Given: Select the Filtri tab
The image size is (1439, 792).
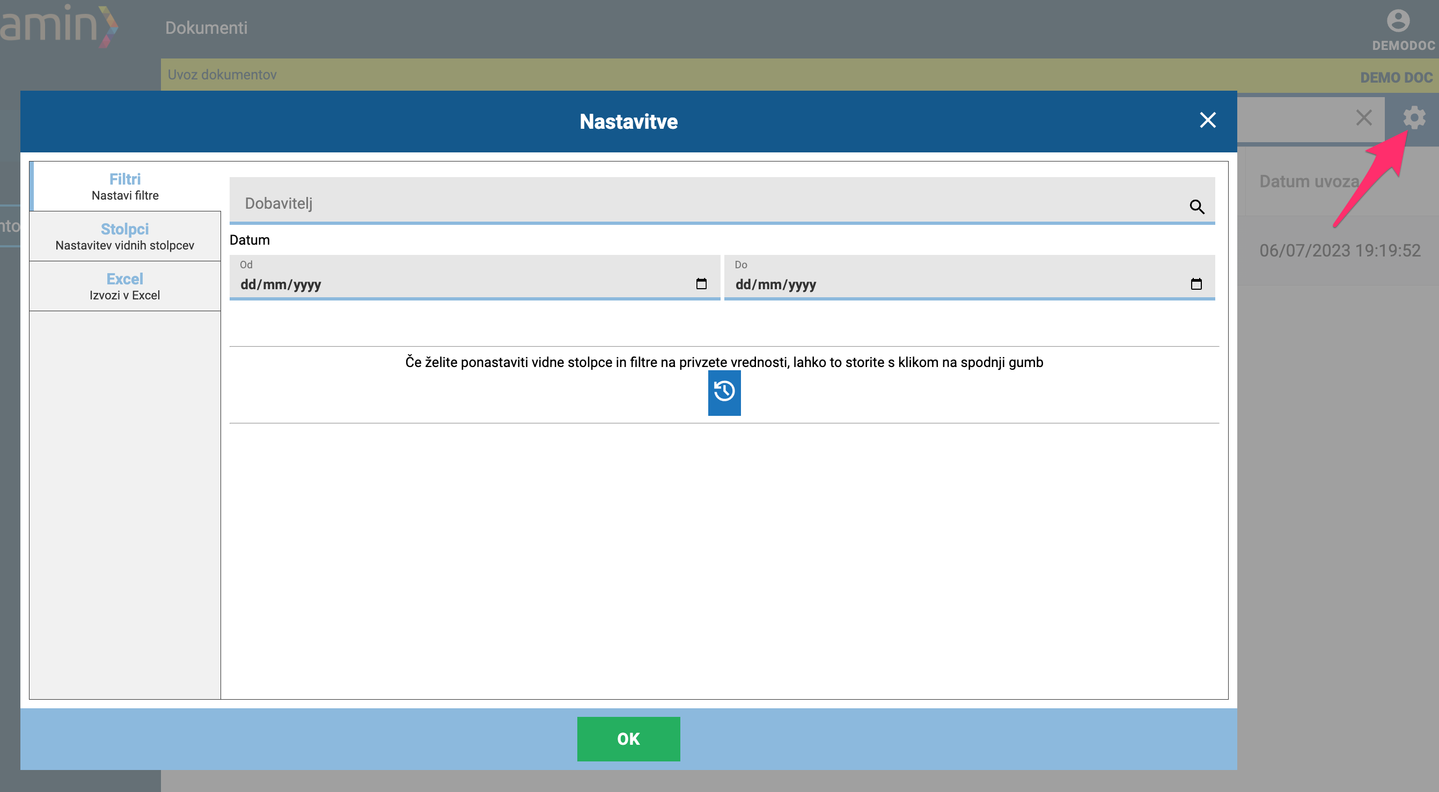Looking at the screenshot, I should click(x=125, y=187).
